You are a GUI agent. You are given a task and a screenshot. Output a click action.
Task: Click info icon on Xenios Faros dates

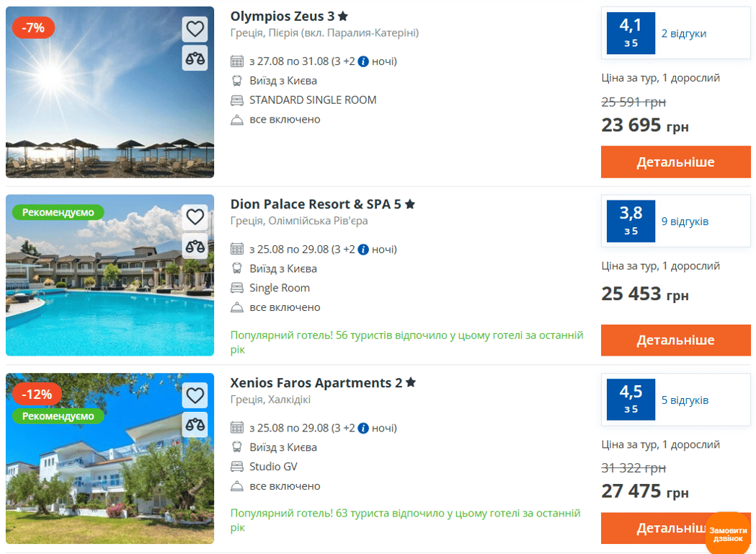(x=363, y=428)
